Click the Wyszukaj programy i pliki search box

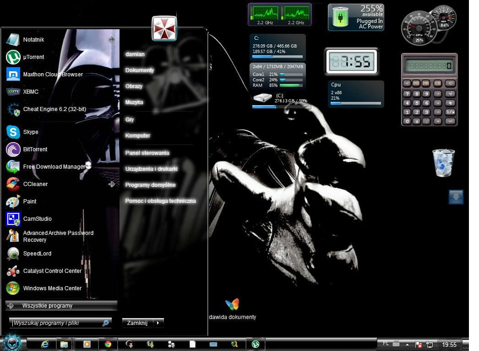(55, 323)
